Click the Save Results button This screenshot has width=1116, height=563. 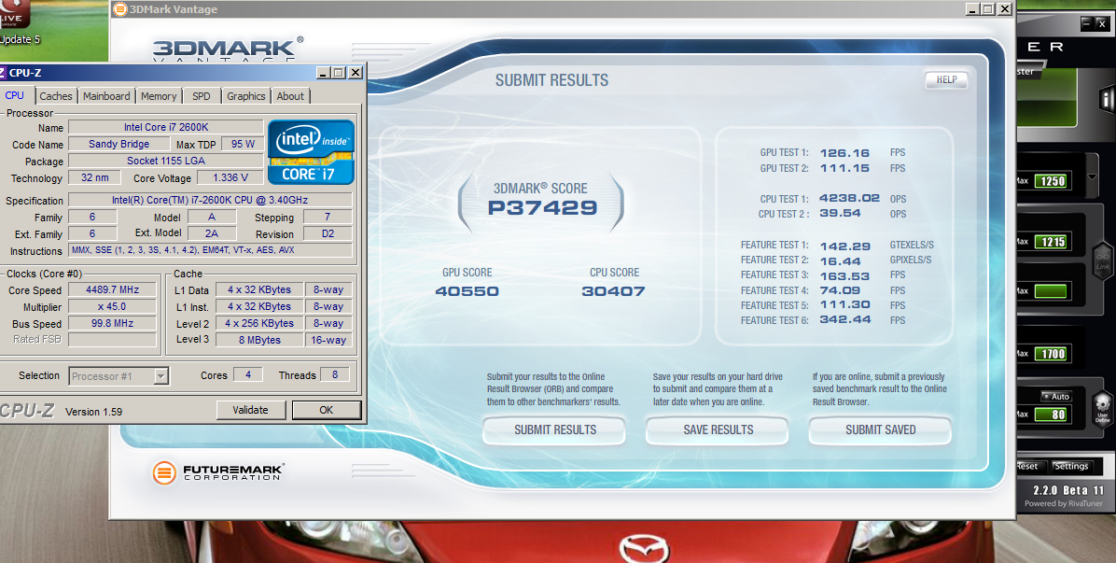(718, 429)
